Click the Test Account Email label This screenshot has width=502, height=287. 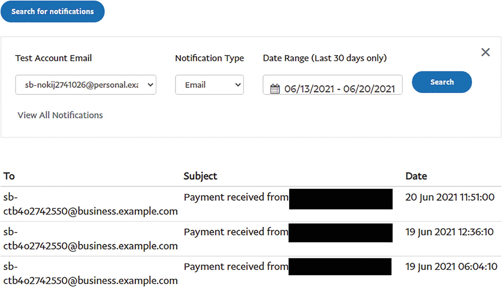click(54, 58)
